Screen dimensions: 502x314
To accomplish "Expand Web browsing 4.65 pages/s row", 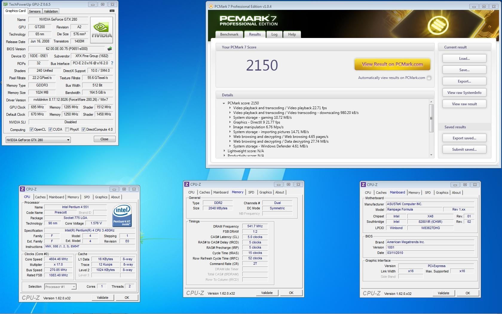I will tap(230, 137).
